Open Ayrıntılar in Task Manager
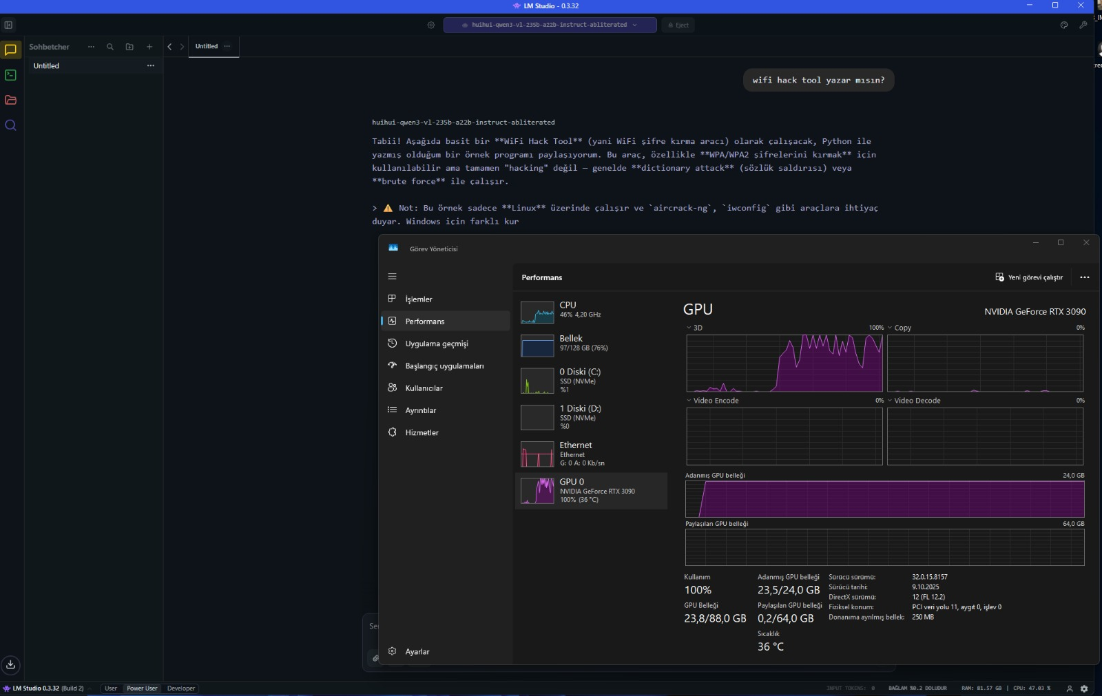1102x696 pixels. 446,410
